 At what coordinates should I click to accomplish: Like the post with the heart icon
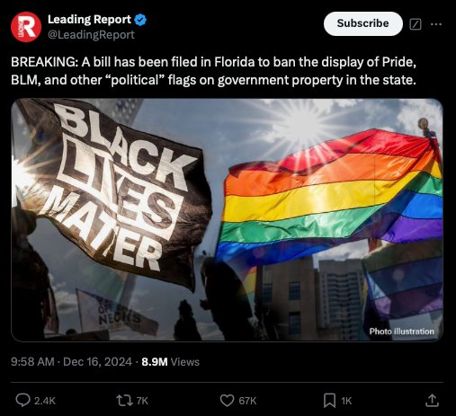pos(227,401)
